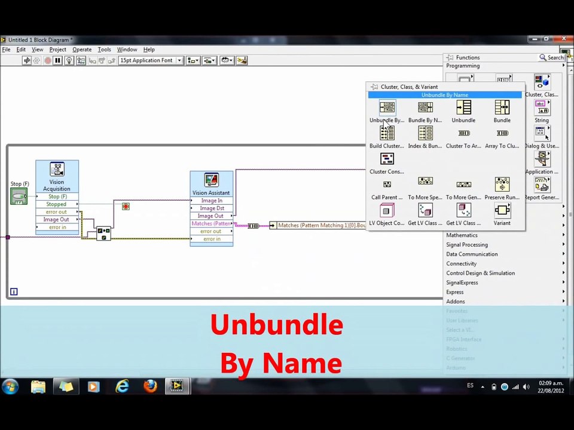Click the Windows Start button
The image size is (574, 430).
(x=10, y=386)
